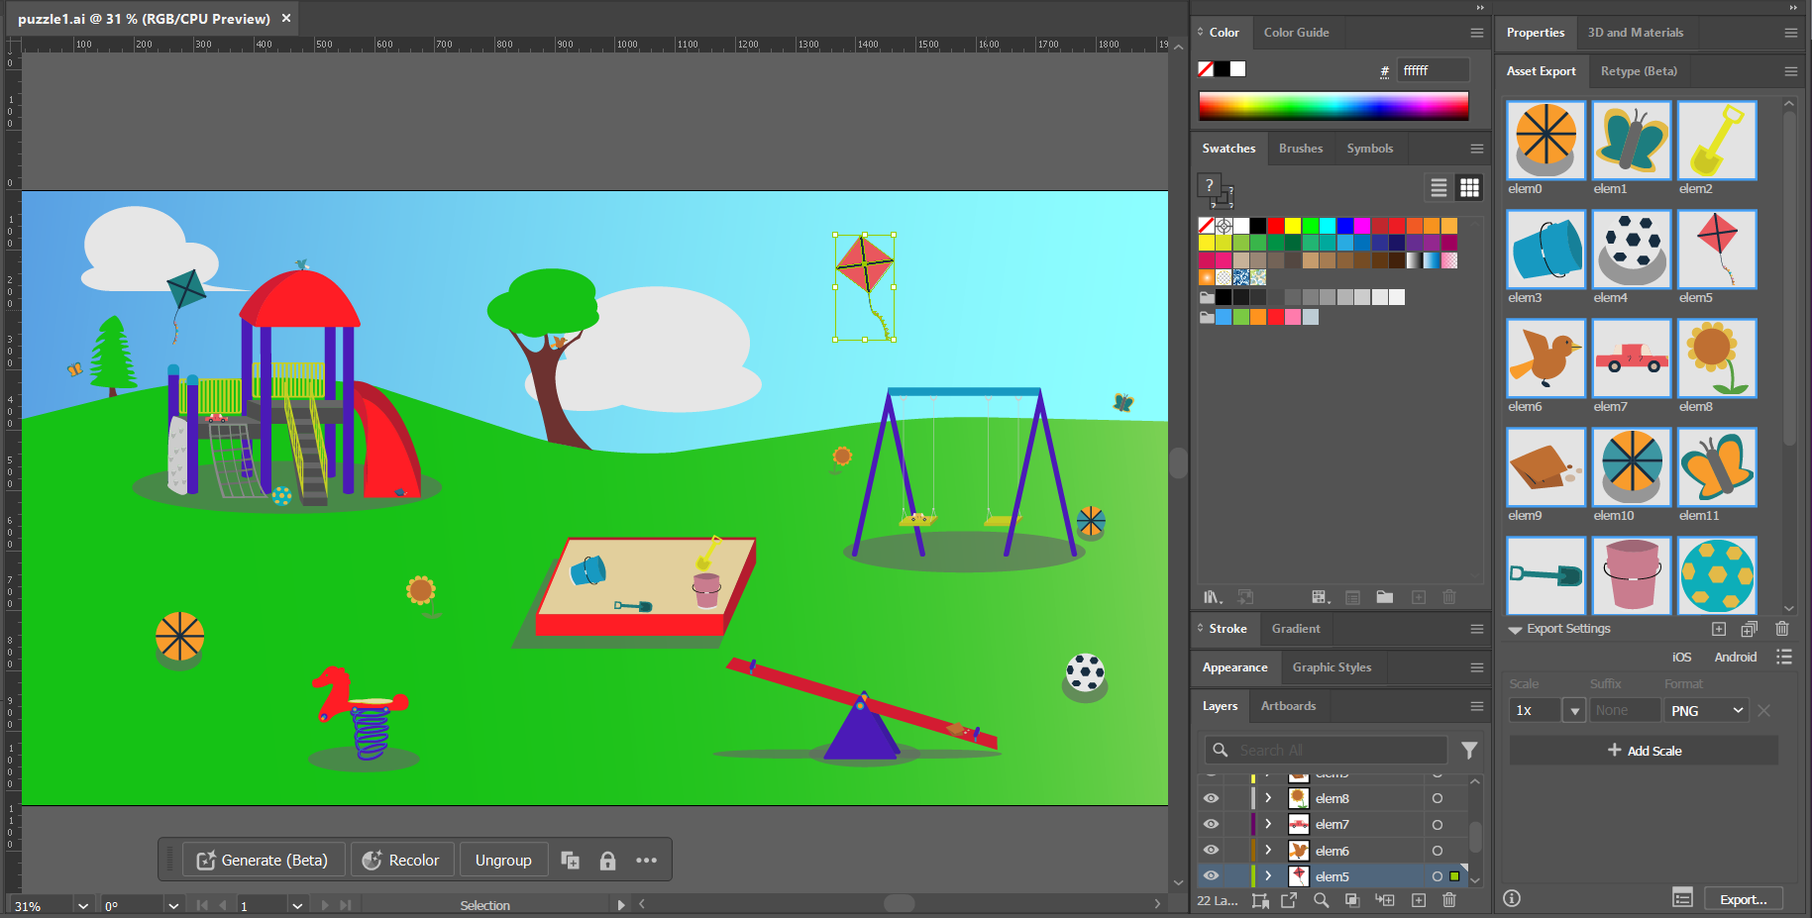Hide the elem6 layer
The width and height of the screenshot is (1812, 918).
(x=1211, y=850)
